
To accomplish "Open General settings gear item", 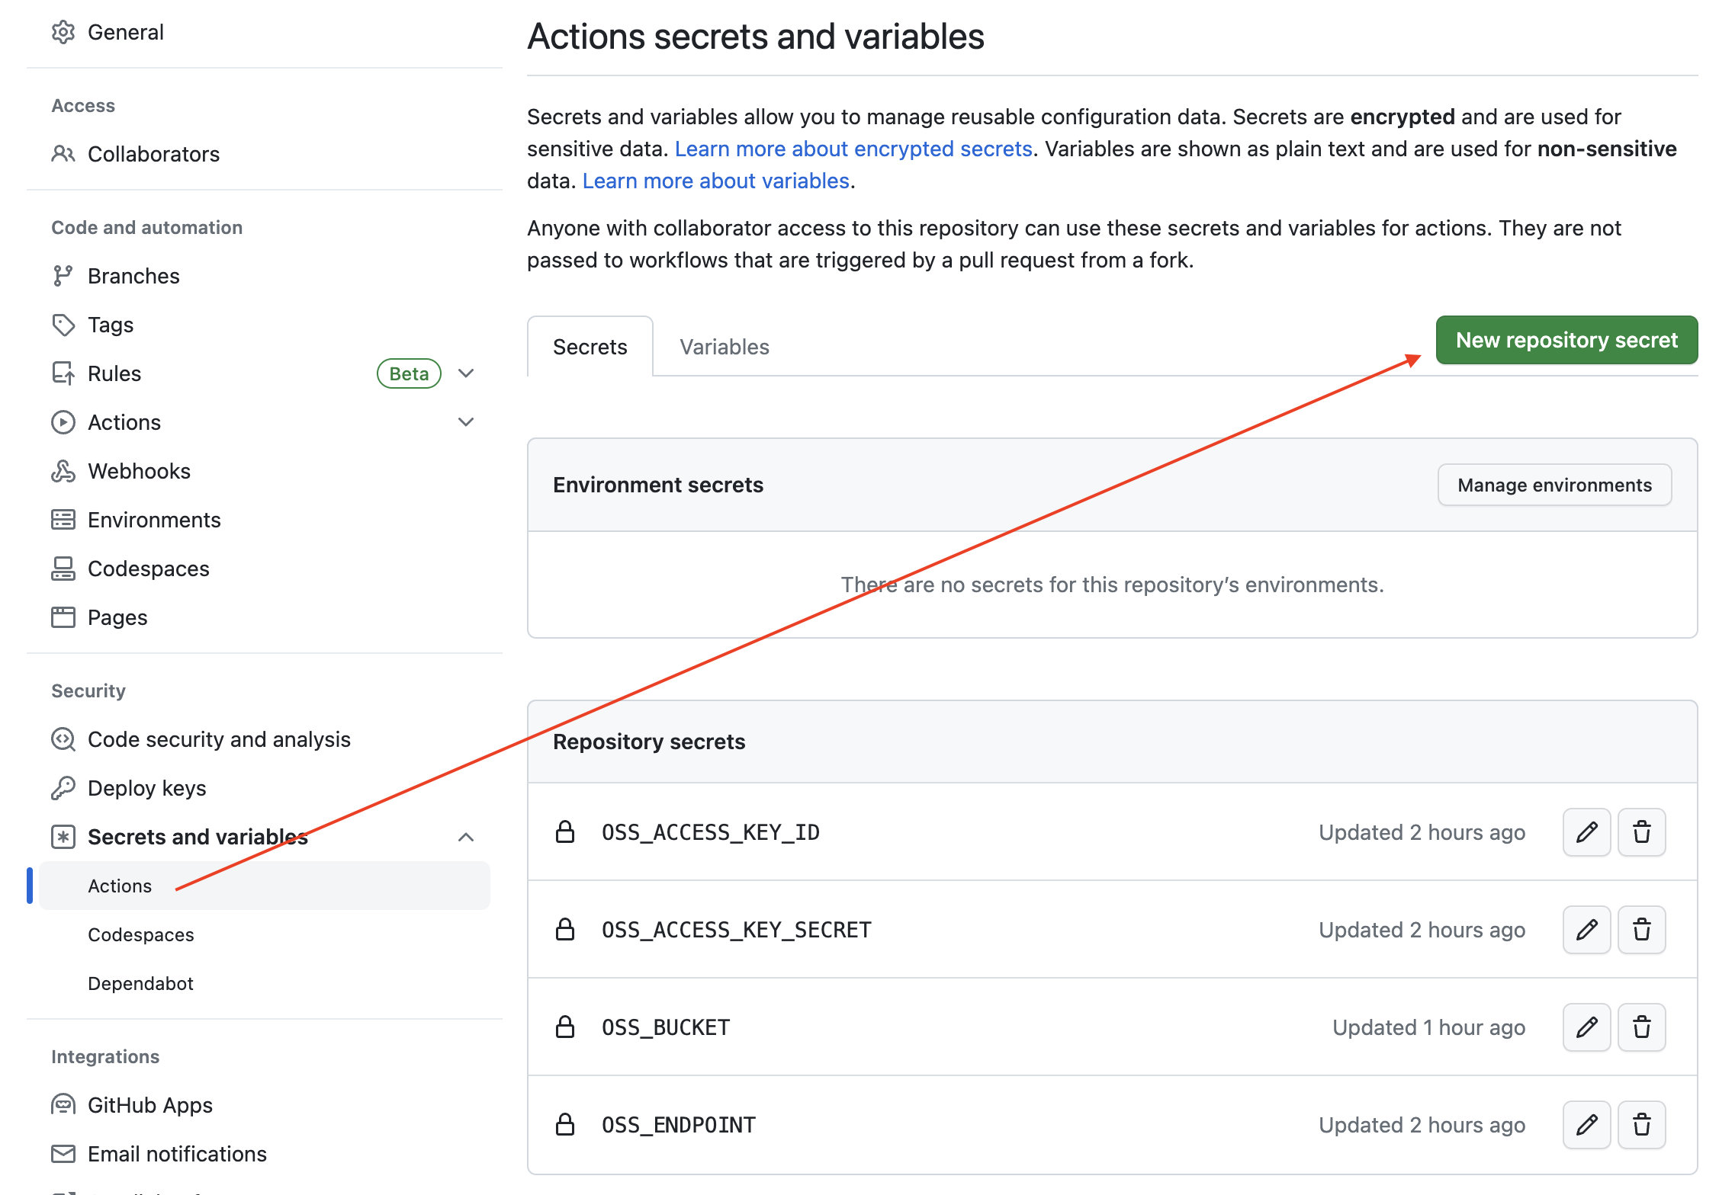I will (125, 32).
